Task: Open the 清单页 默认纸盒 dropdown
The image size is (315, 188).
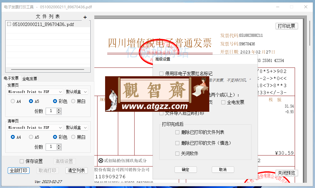Action: [x=76, y=127]
